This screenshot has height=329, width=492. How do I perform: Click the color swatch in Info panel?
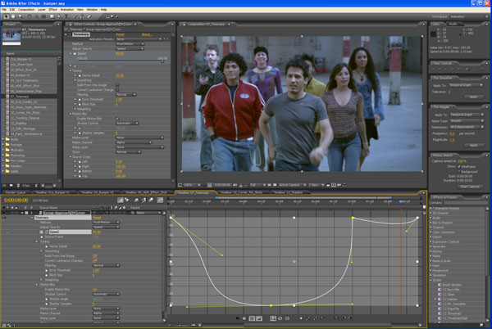[433, 34]
